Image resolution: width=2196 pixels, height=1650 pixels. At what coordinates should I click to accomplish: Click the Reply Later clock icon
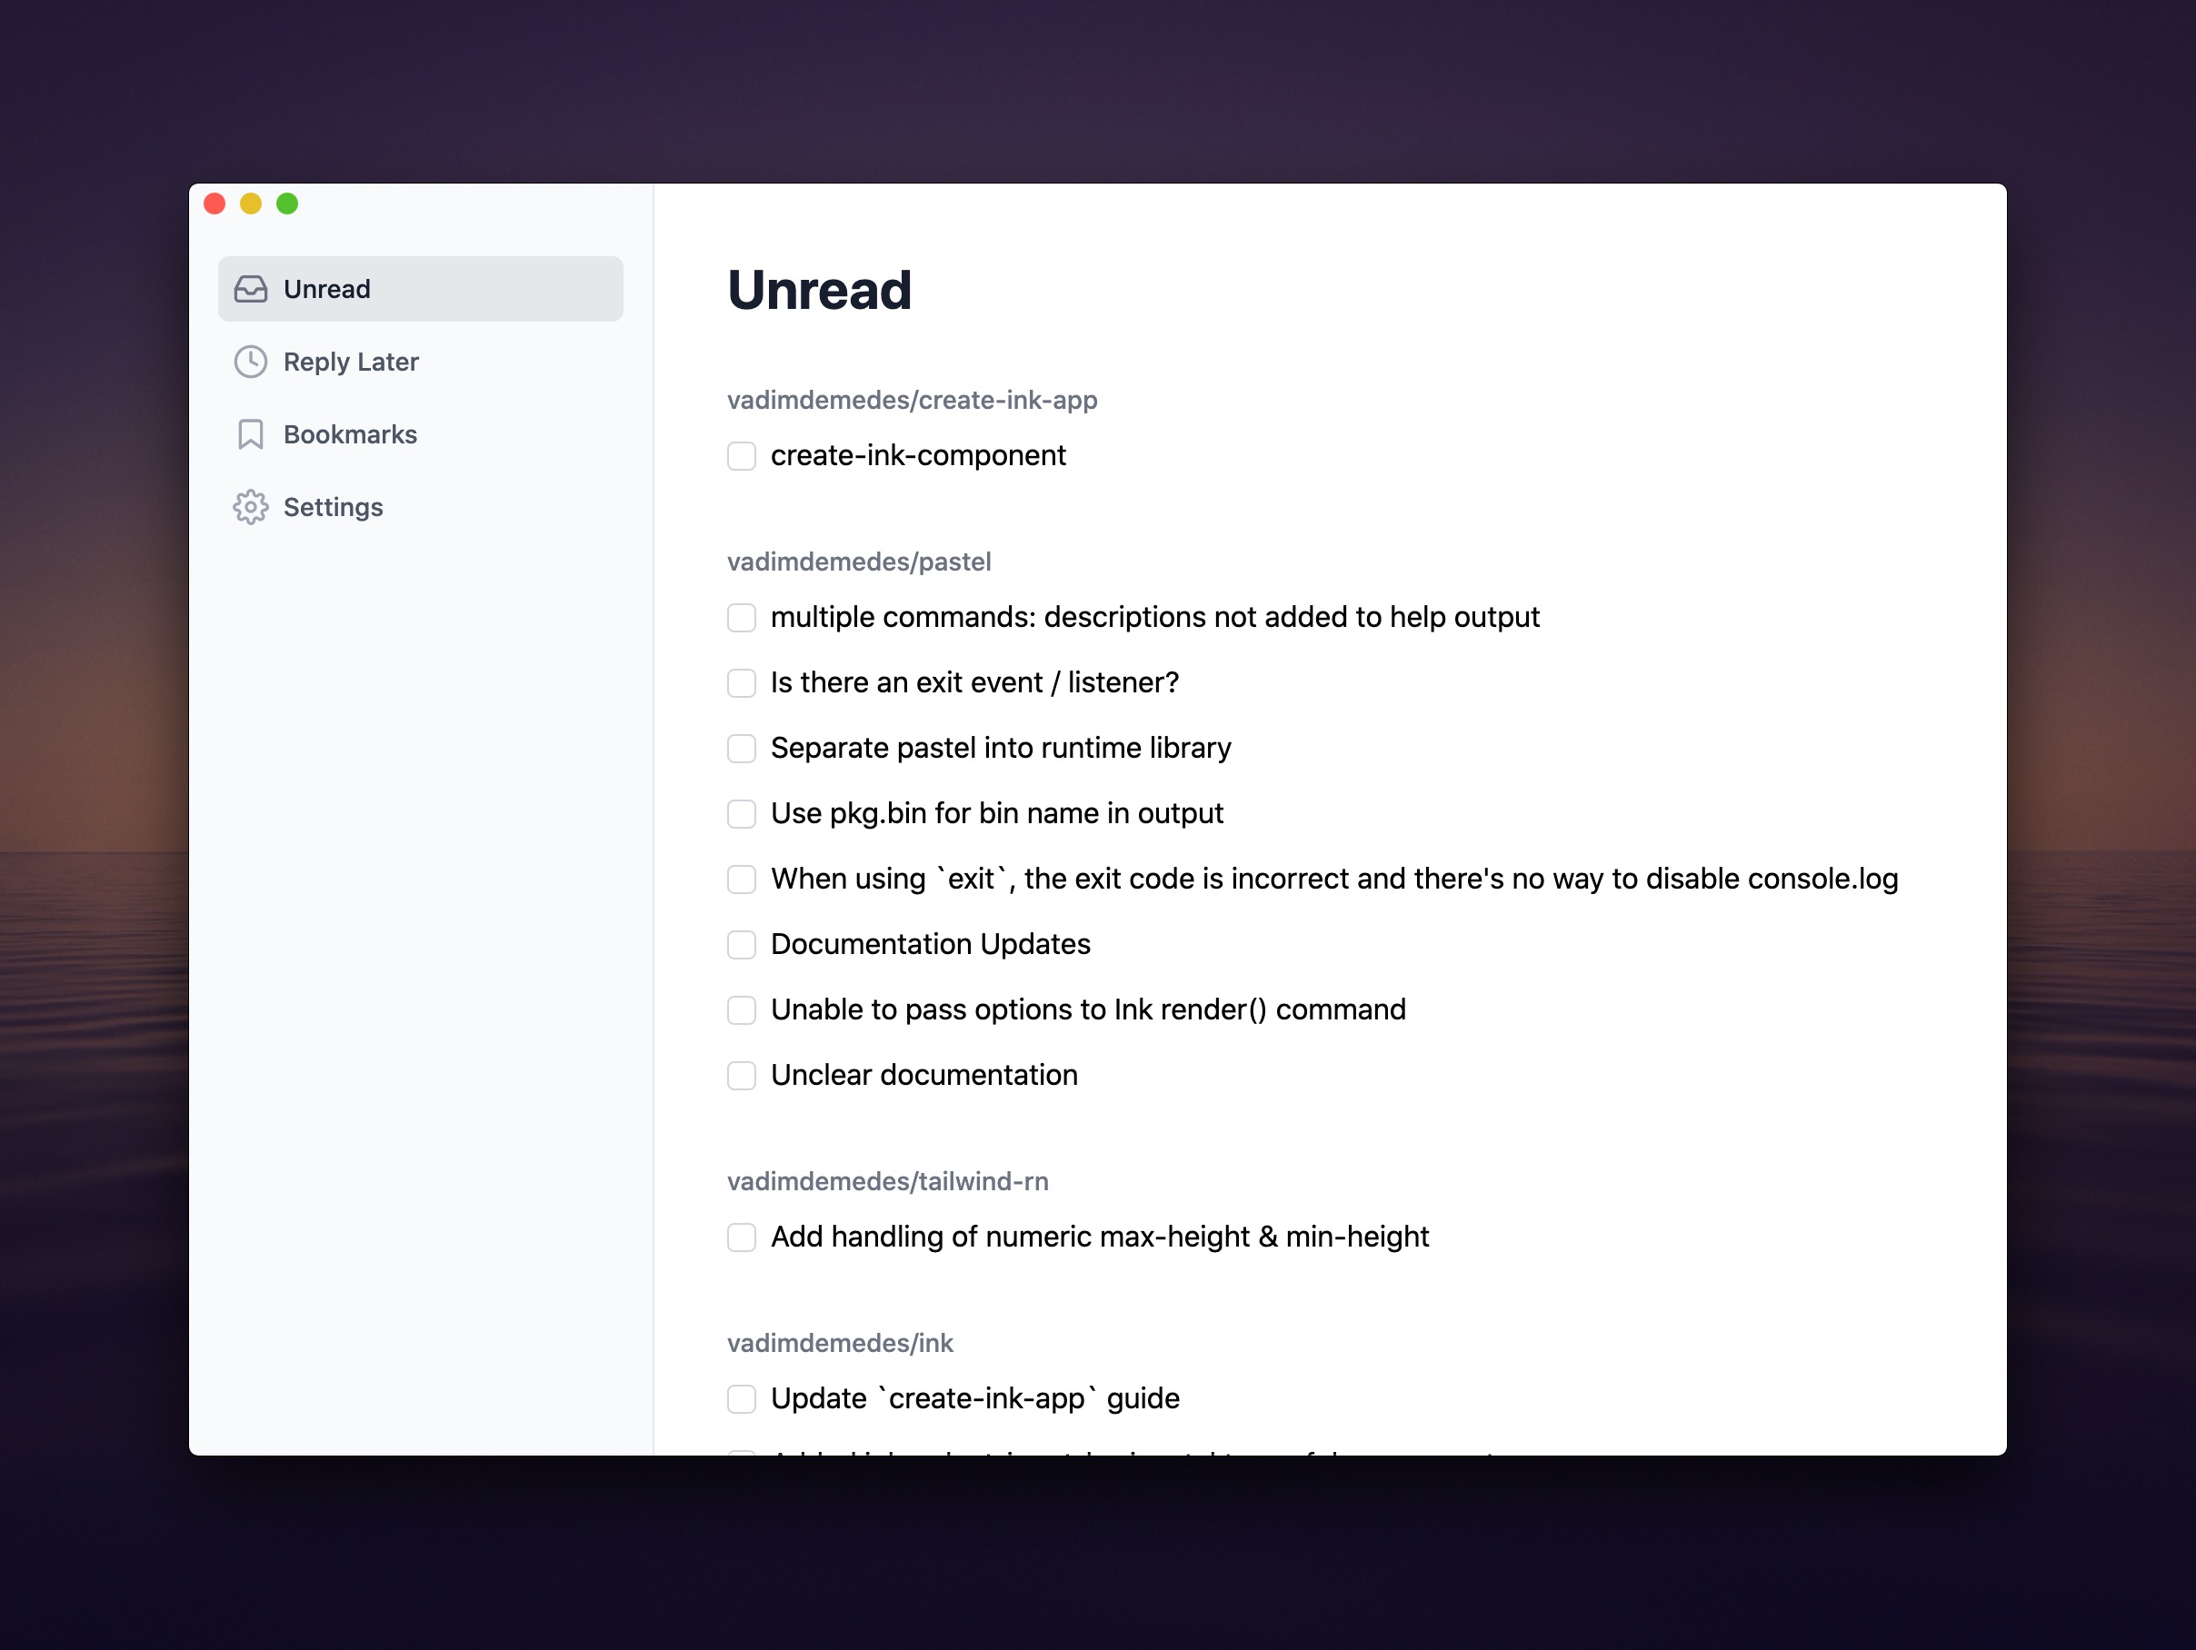click(250, 361)
